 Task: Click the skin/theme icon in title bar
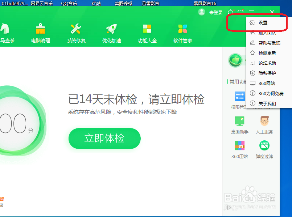[240, 12]
